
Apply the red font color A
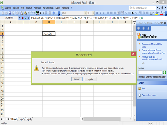(x=161, y=13)
